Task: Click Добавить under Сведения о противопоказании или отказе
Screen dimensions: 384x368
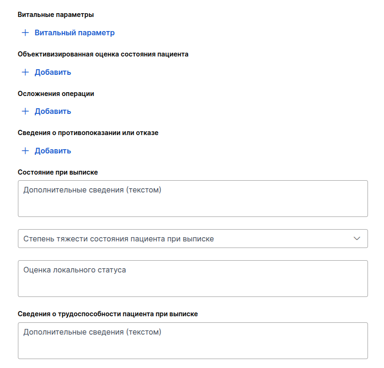Action: pos(53,151)
